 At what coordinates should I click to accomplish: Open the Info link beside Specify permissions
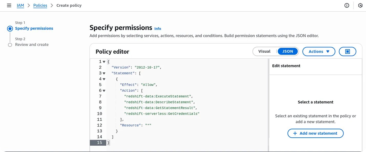coord(158,29)
